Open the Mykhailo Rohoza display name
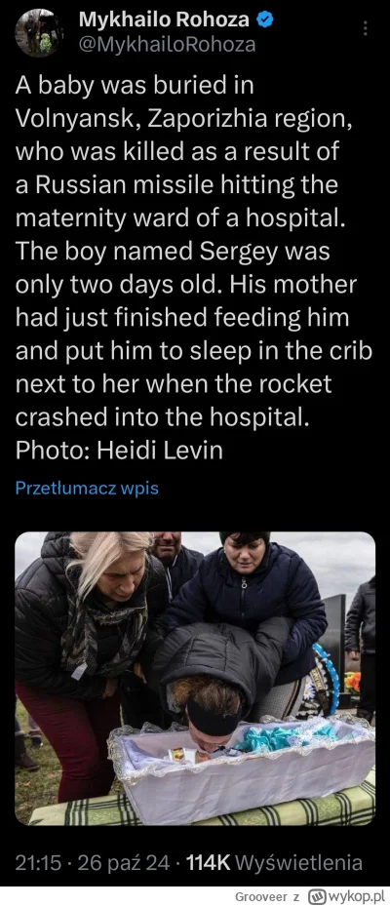The image size is (390, 906). point(164,20)
